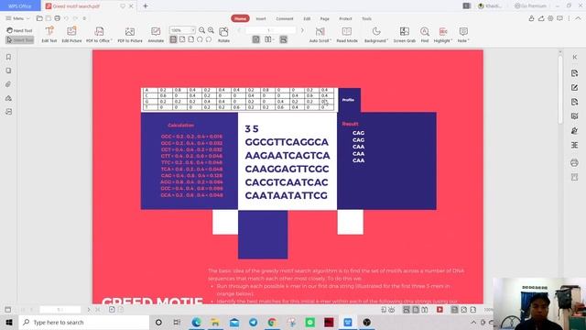Open a new tab with plus button
Viewport: 586px width, 330px height.
pyautogui.click(x=146, y=5)
